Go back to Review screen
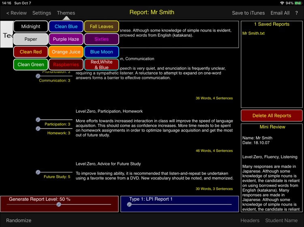 coord(16,13)
